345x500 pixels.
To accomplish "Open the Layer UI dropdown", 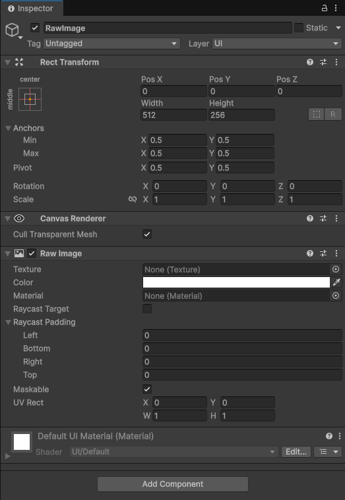I will click(277, 44).
